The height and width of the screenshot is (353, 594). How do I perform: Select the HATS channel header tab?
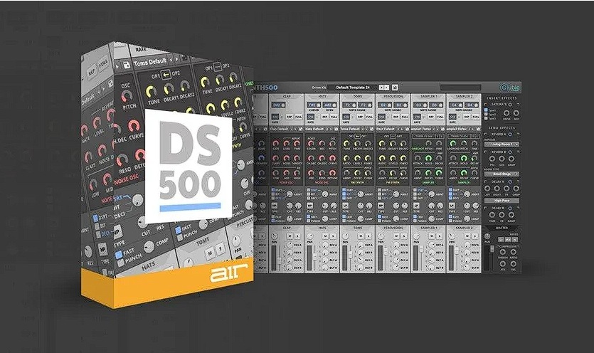322,96
